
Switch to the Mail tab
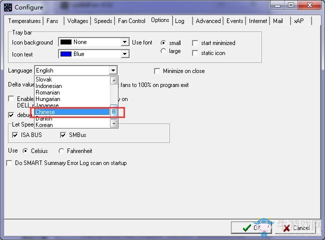(277, 21)
